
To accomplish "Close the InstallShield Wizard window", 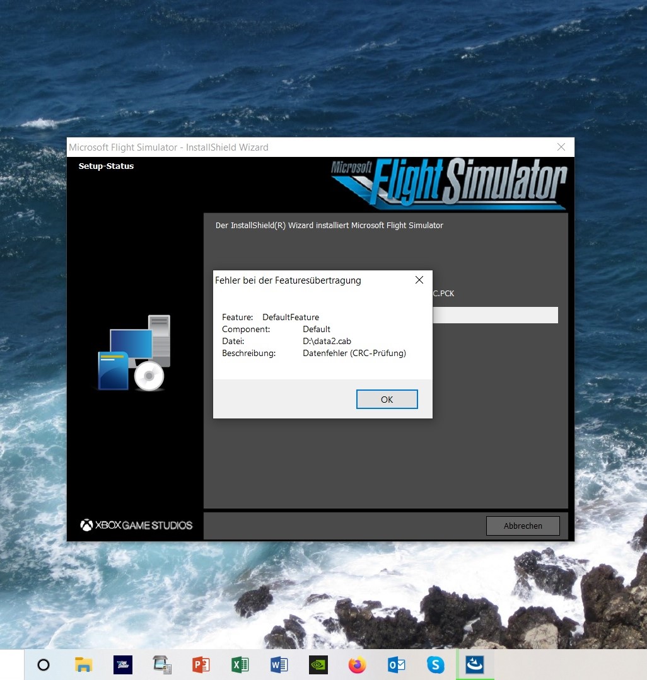I will coord(561,147).
